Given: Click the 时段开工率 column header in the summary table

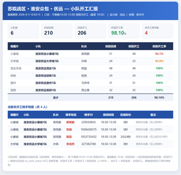Looking at the screenshot, I should click(159, 46).
